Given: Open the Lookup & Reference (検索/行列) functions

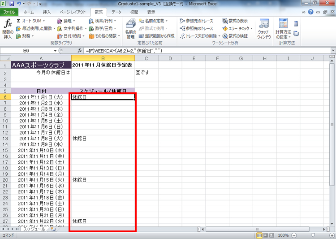Looking at the screenshot, I should [103, 21].
